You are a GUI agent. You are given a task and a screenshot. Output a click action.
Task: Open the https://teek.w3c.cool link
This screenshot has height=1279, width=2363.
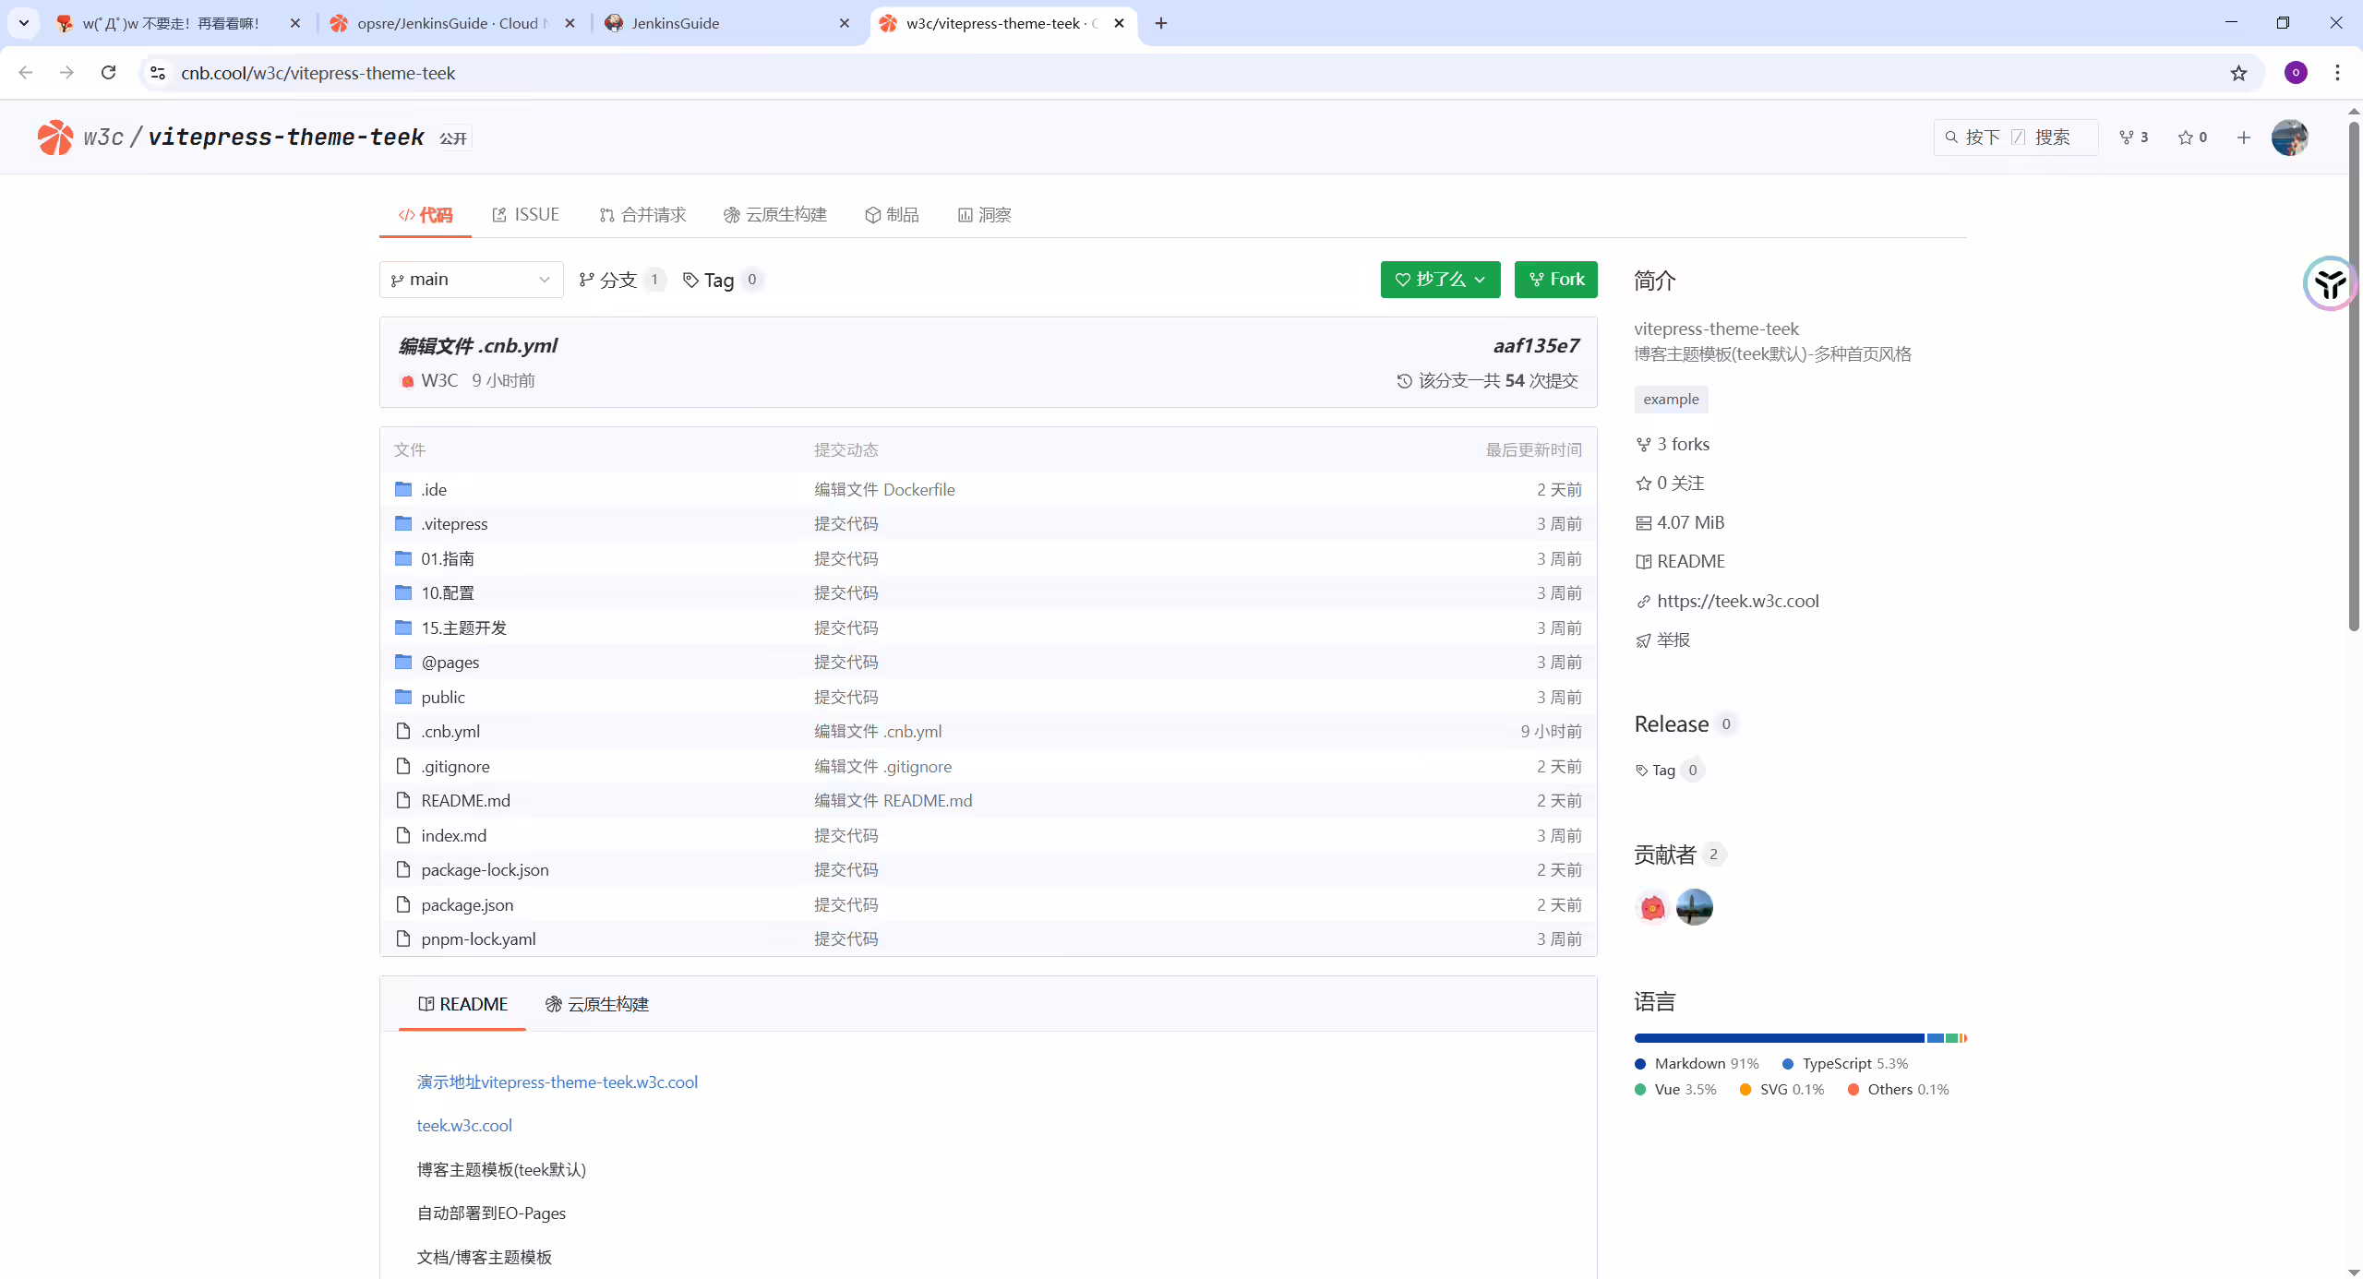click(1737, 601)
